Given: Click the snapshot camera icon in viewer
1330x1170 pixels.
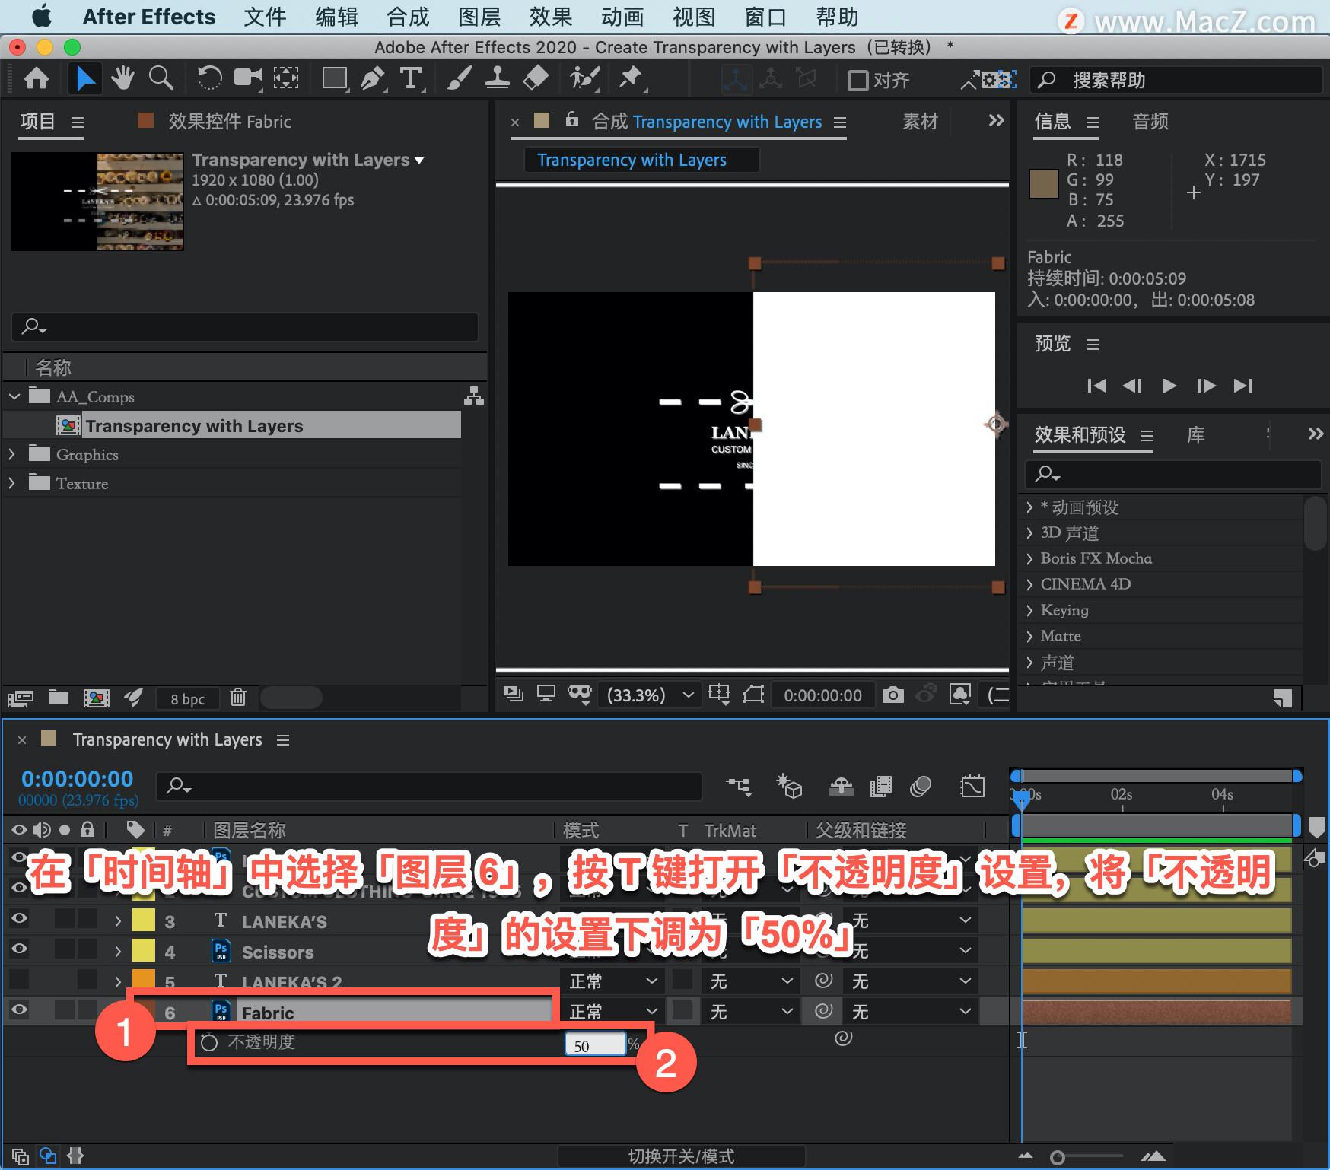Looking at the screenshot, I should click(892, 695).
